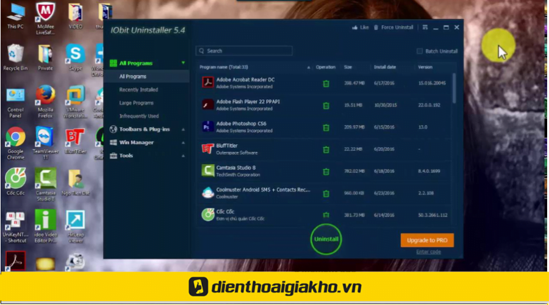Click Adobe Flash Player 22 PPAPI icon

[207, 105]
